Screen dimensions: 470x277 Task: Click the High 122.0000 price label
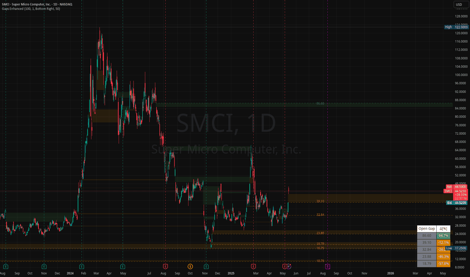(455, 27)
